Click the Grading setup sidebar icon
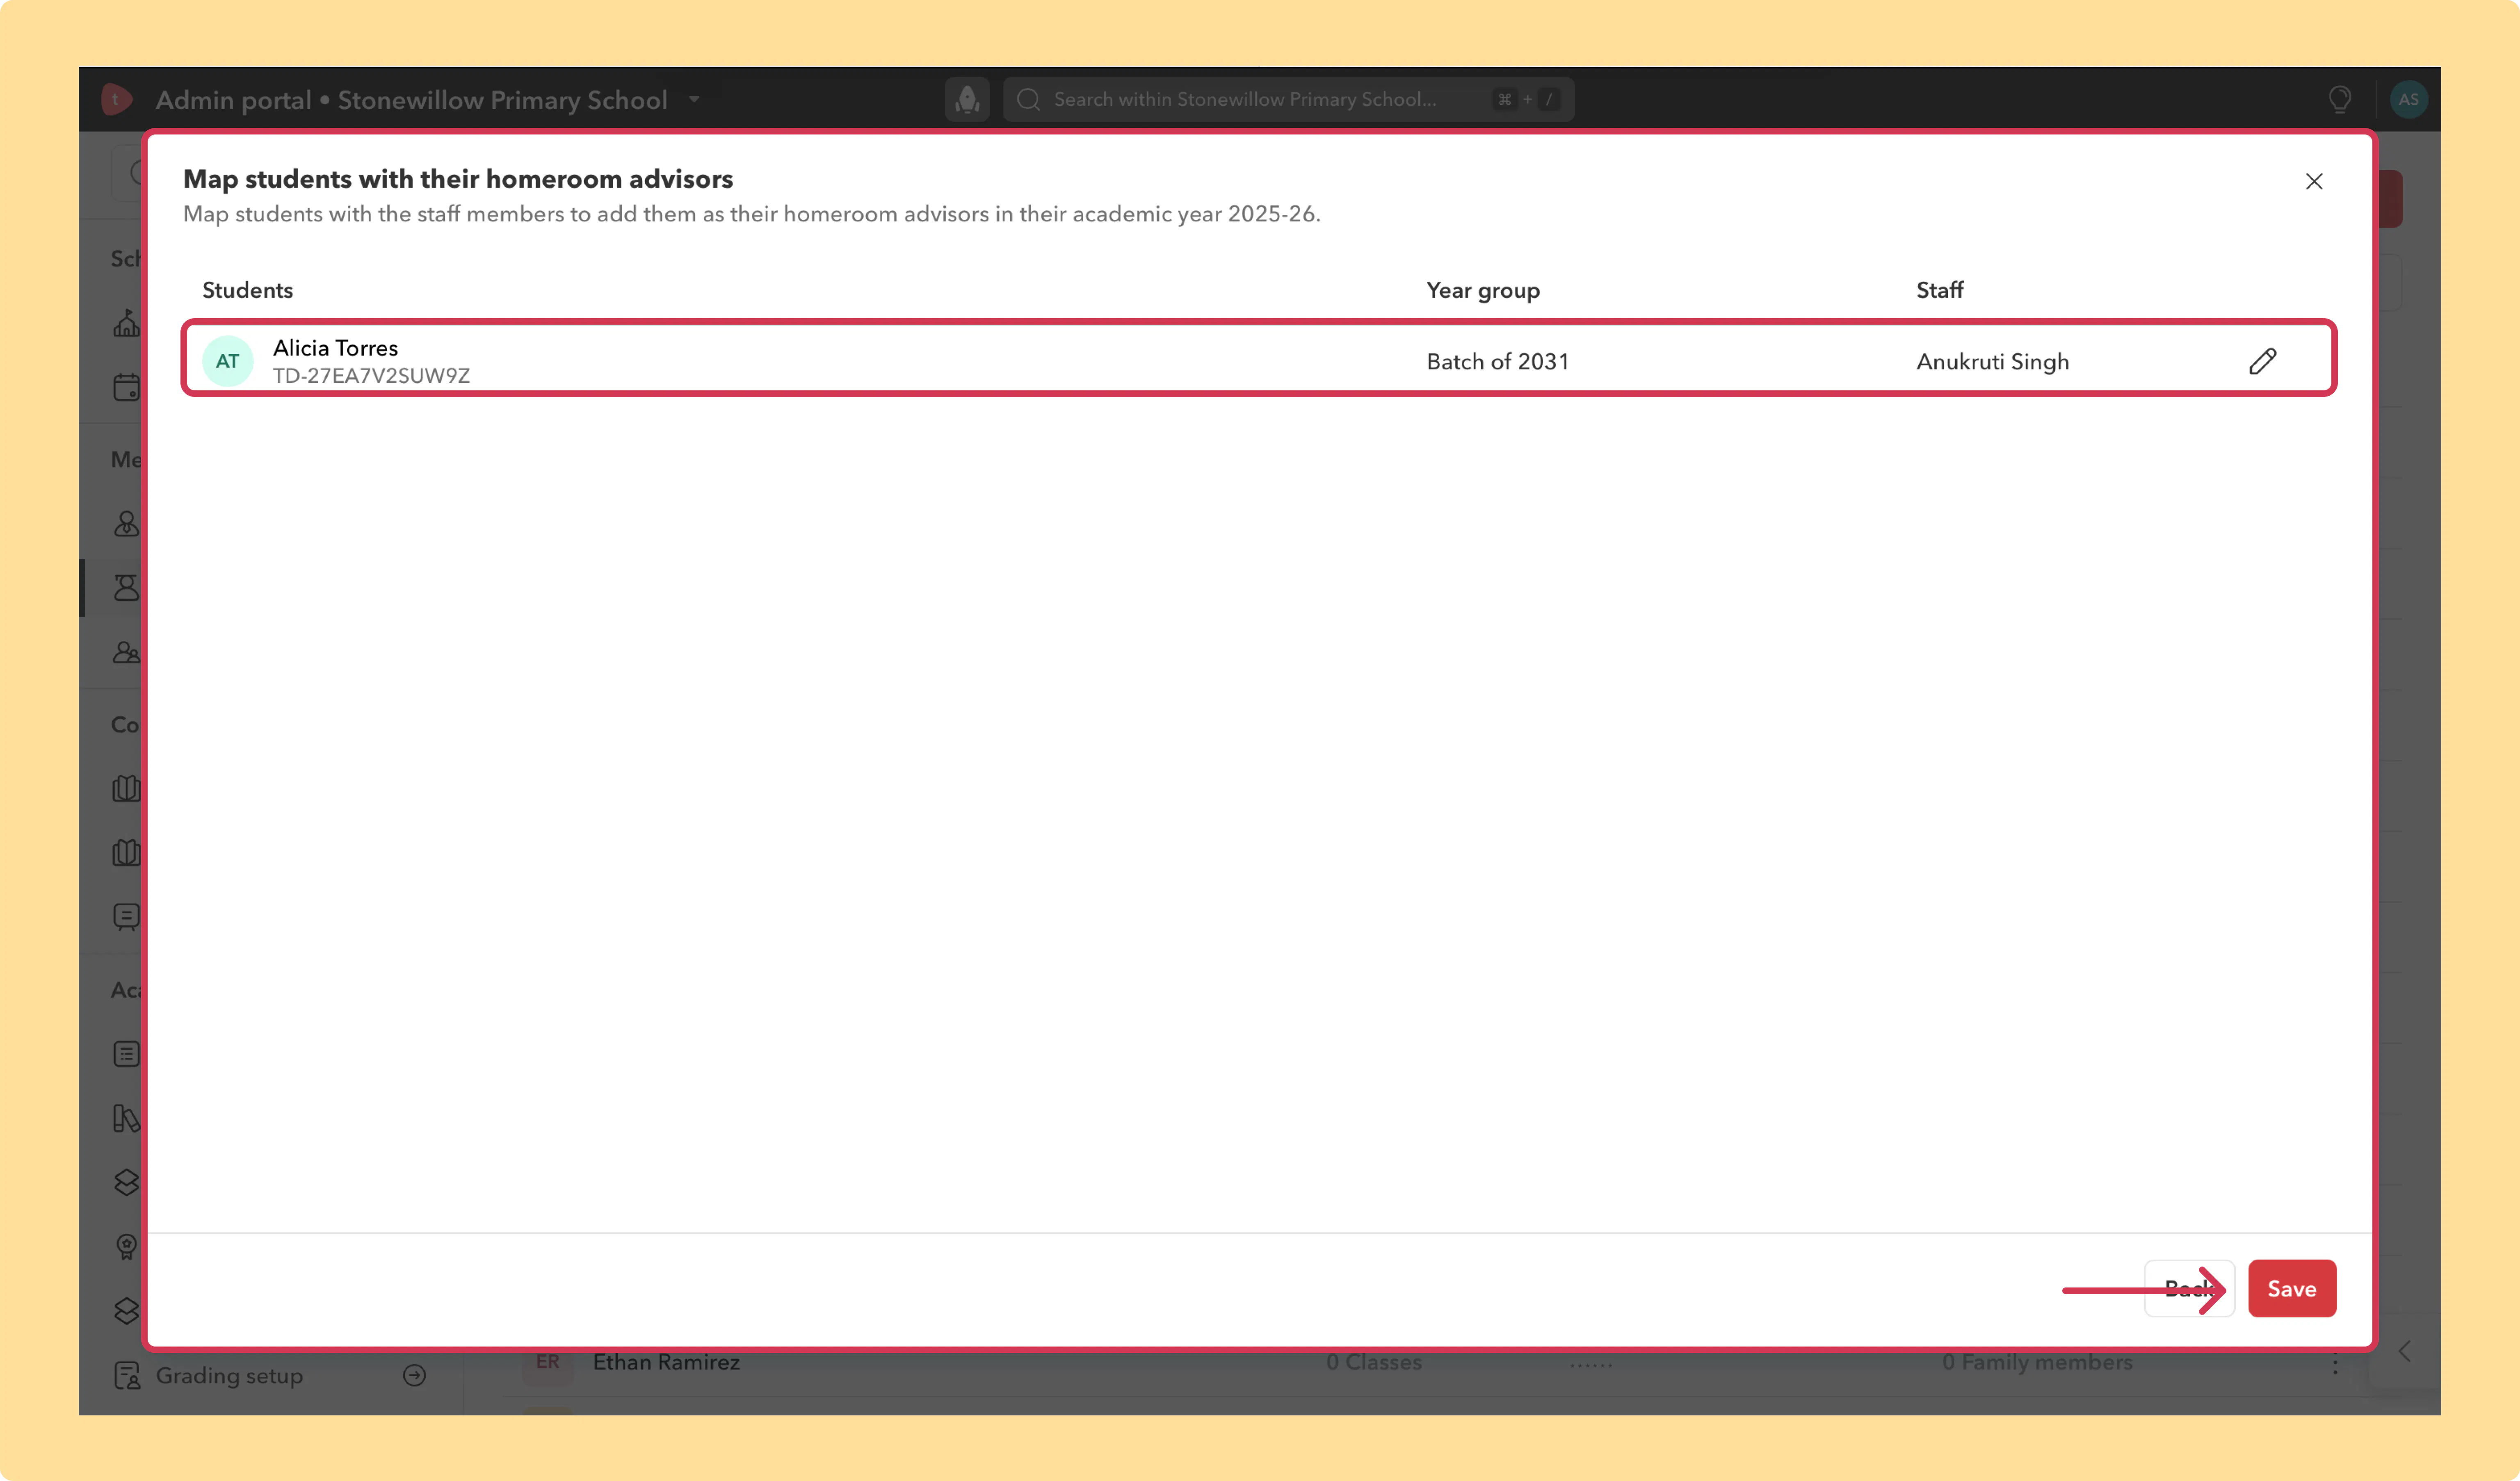Viewport: 2520px width, 1481px height. click(x=127, y=1375)
